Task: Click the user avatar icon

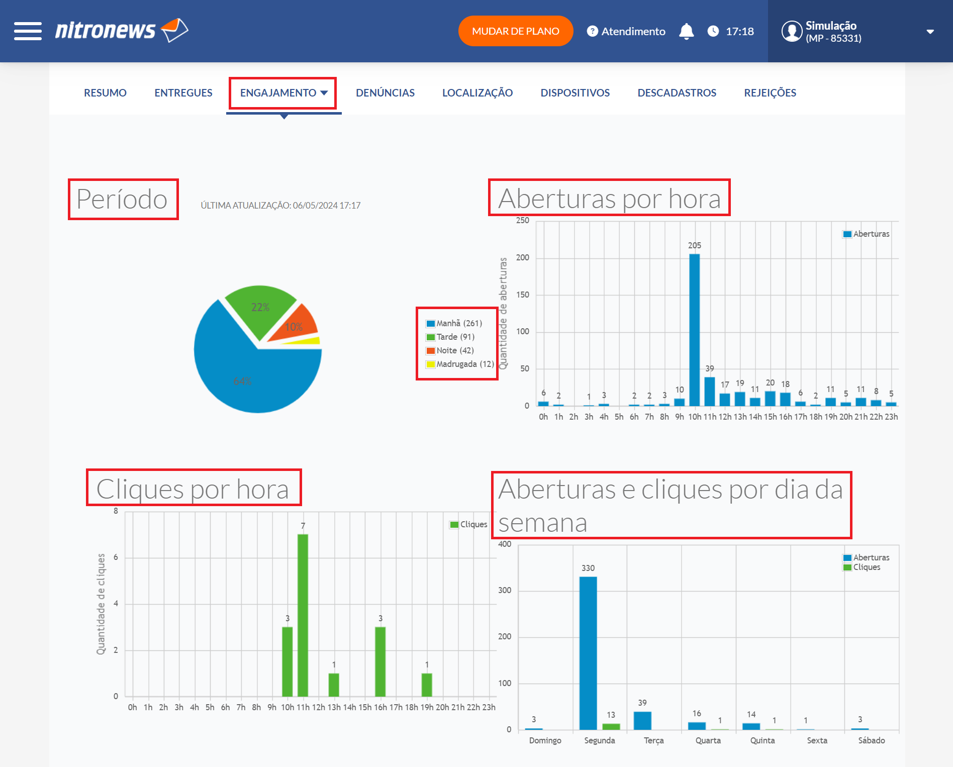Action: pos(792,31)
